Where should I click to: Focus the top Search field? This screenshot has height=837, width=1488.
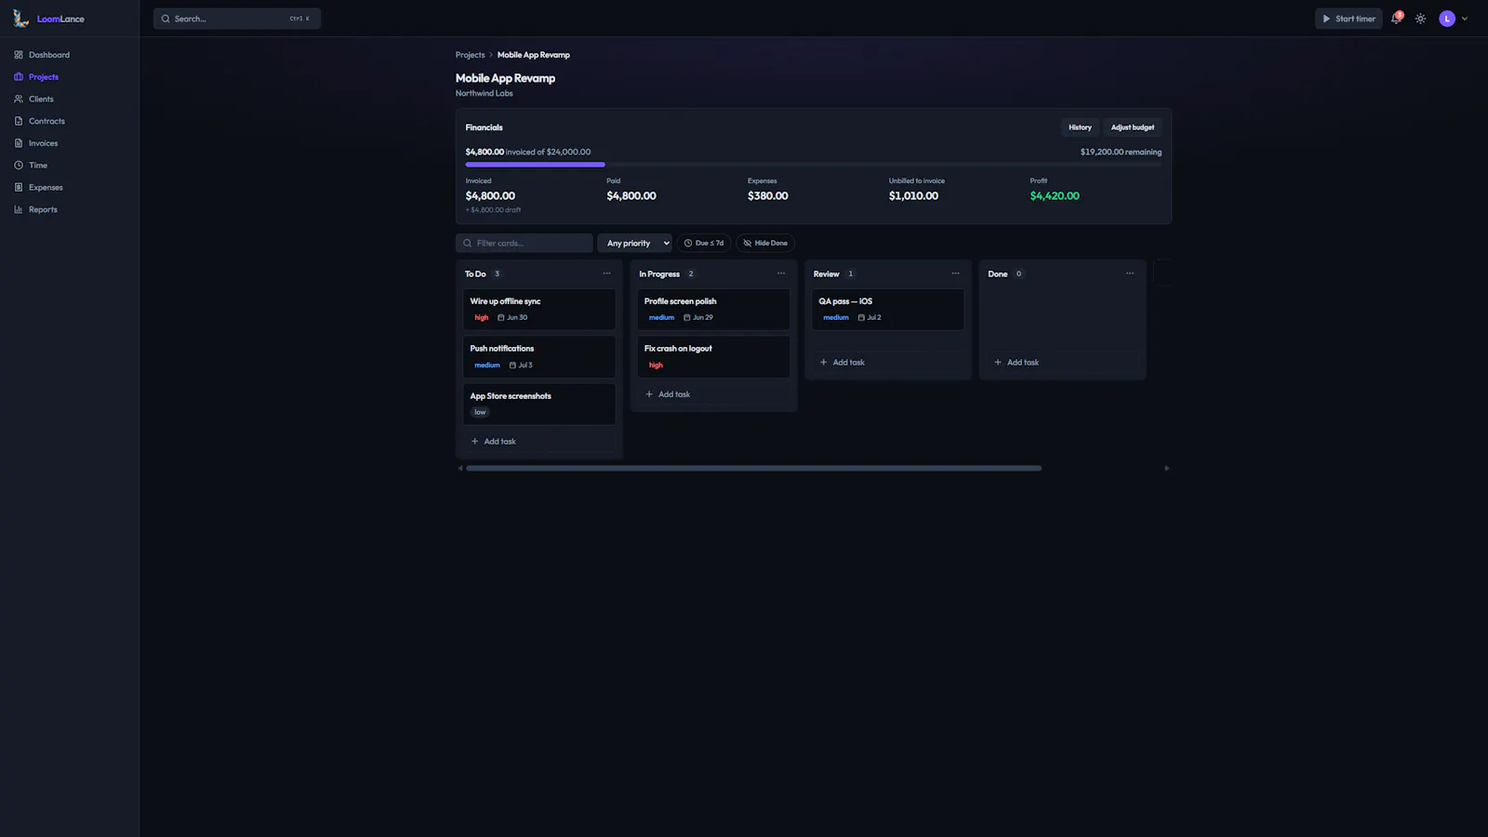coord(237,19)
